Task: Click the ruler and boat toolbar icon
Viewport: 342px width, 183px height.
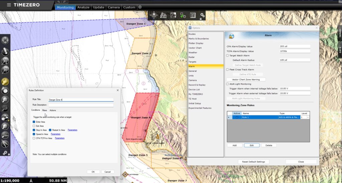Action: (x=163, y=15)
